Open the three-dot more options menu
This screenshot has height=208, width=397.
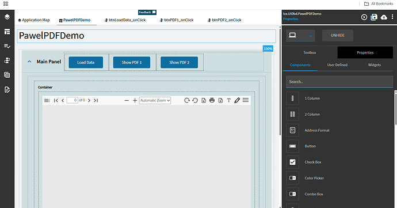392,17
